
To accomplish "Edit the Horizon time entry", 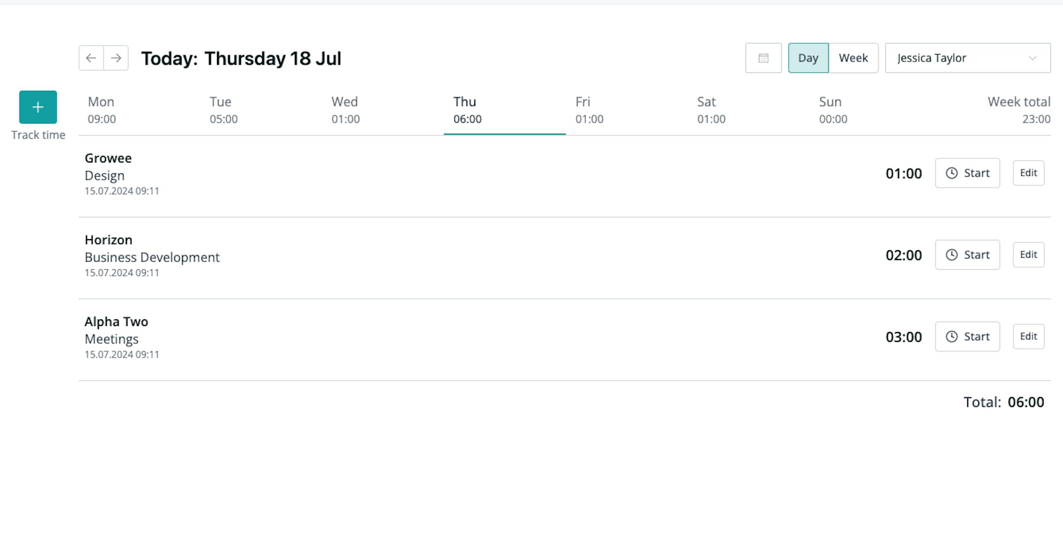I will click(x=1028, y=255).
